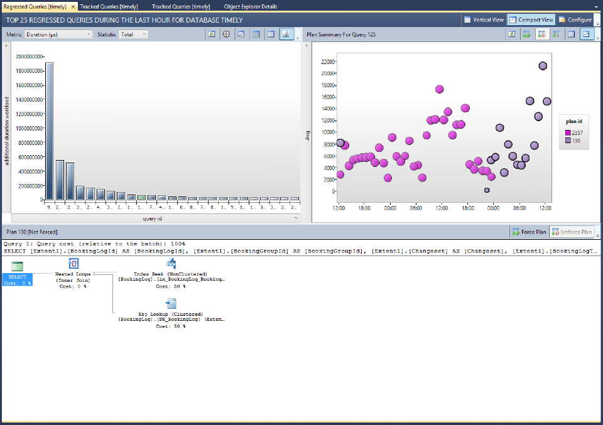Screen dimensions: 603x425
Task: Click the Refresh icon above the query chart
Action: 212,34
